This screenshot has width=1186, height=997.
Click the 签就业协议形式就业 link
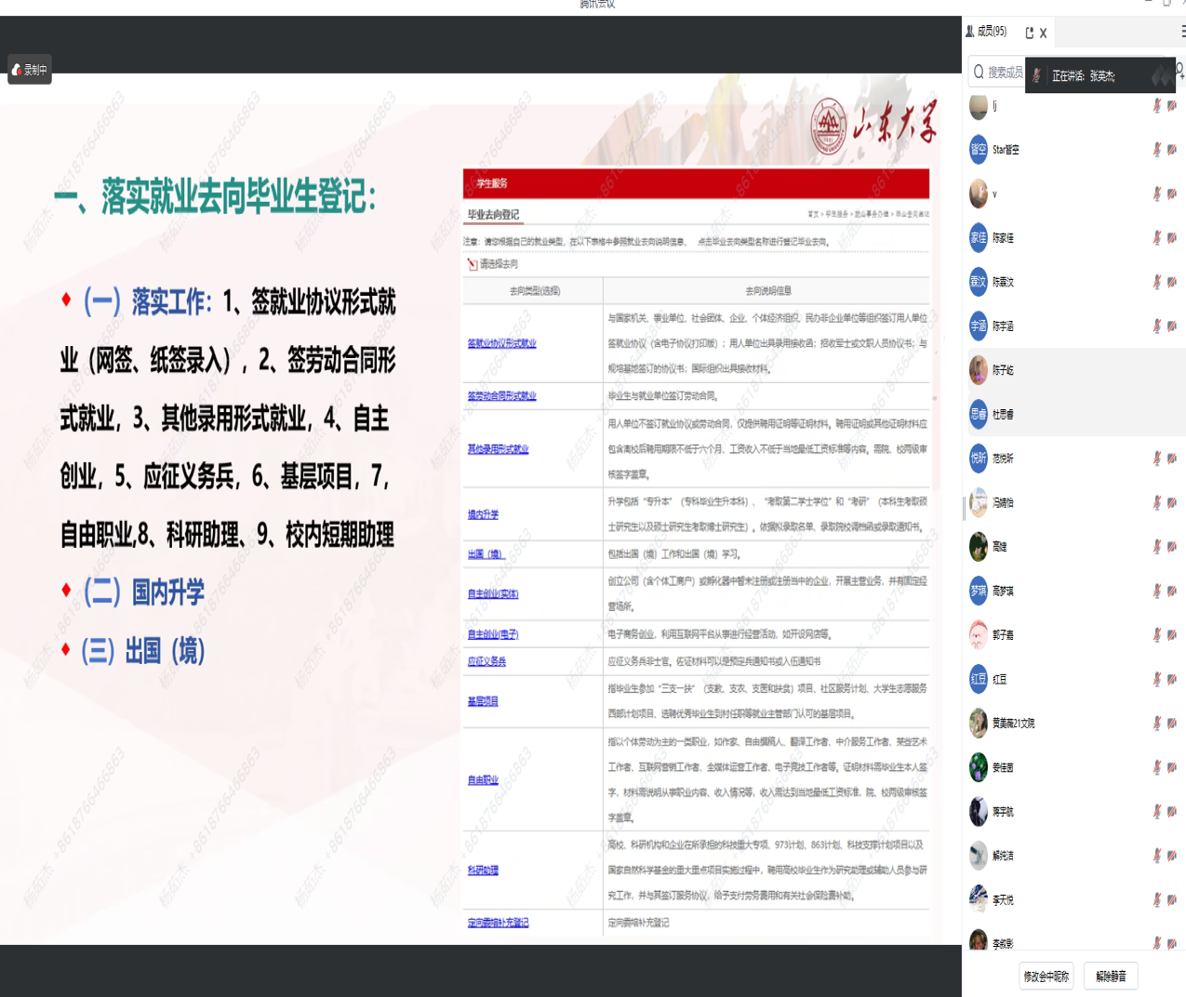[501, 344]
